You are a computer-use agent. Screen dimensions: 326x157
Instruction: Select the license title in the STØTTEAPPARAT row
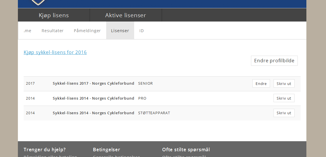point(93,113)
